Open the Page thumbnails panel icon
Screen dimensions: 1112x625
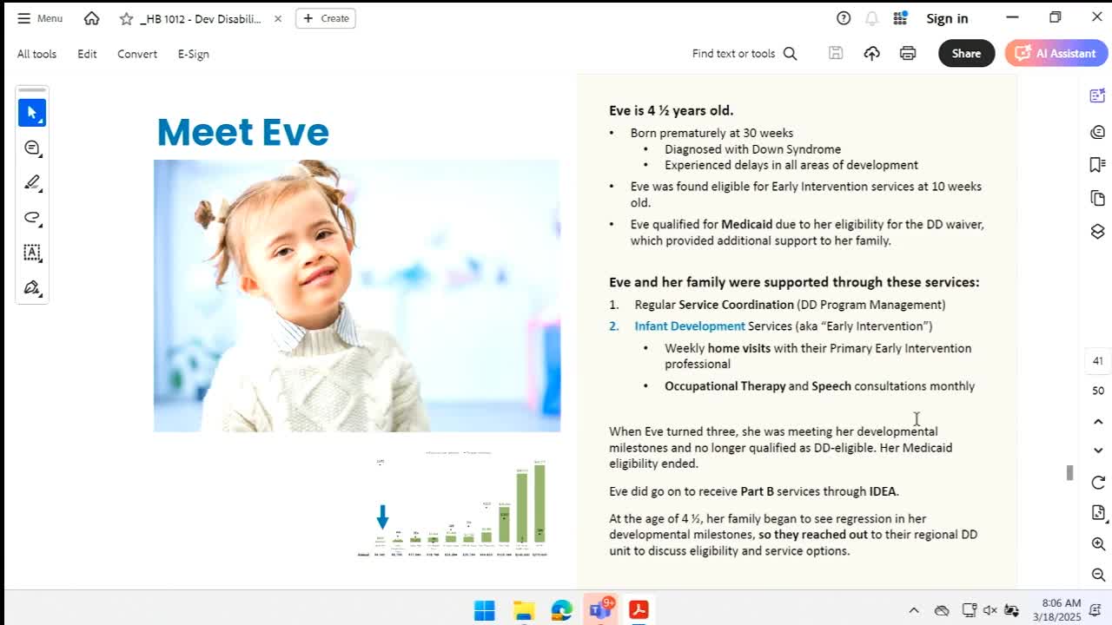(x=1097, y=199)
